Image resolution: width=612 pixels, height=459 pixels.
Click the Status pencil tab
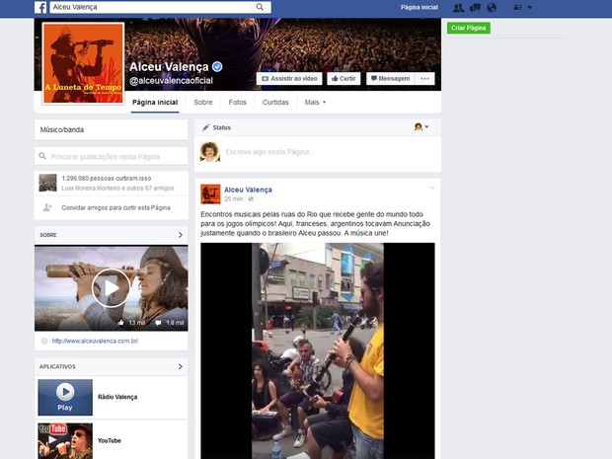pos(216,127)
